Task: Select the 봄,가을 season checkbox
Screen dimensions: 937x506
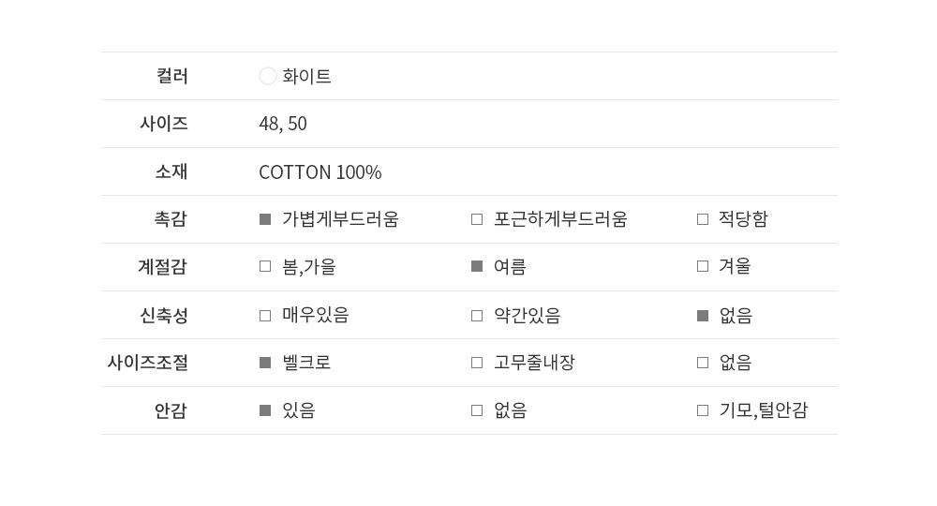Action: click(265, 266)
